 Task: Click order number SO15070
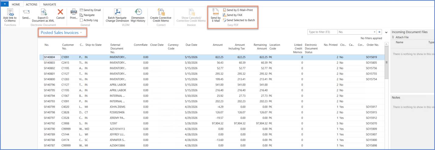tap(371, 124)
